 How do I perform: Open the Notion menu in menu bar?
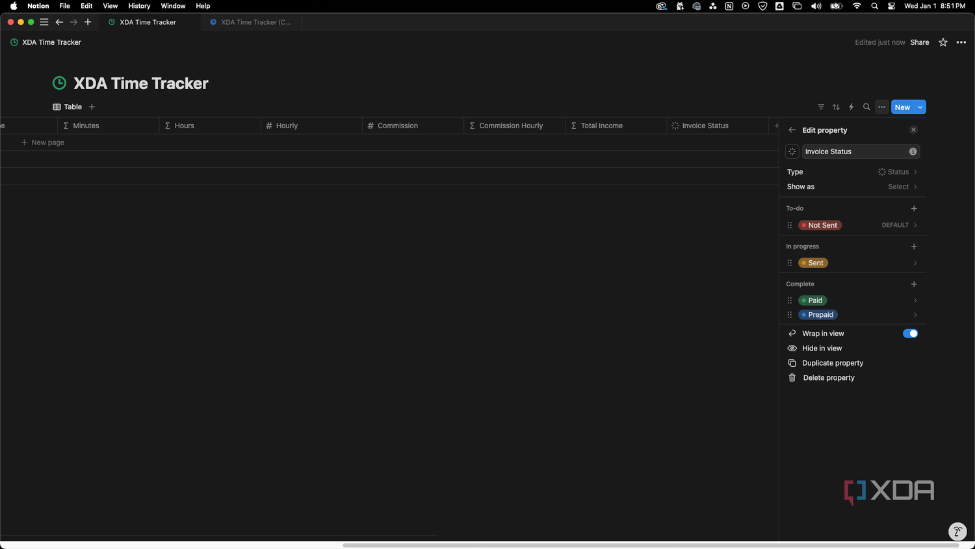pos(38,6)
